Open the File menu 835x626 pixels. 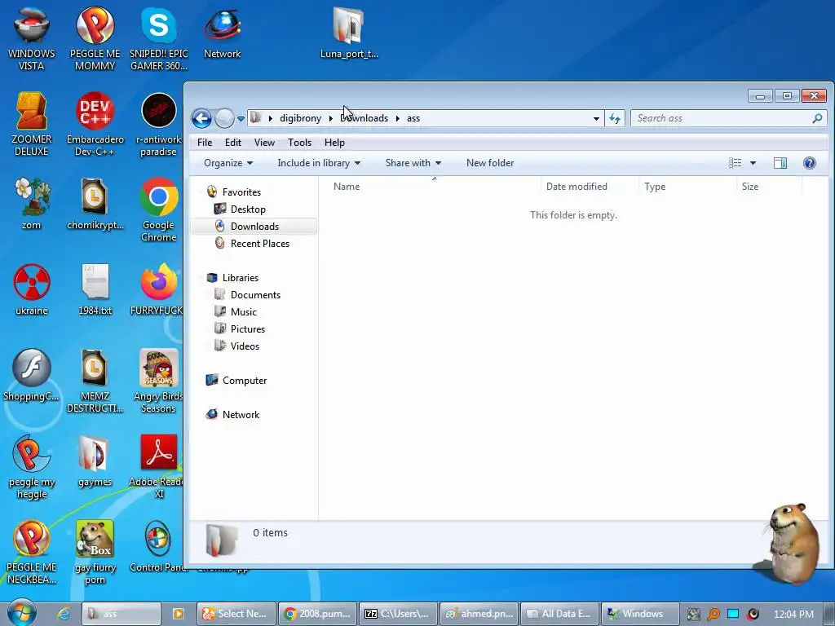coord(205,143)
